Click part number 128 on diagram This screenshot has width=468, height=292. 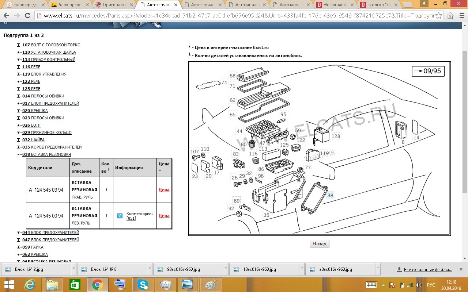pos(336,136)
